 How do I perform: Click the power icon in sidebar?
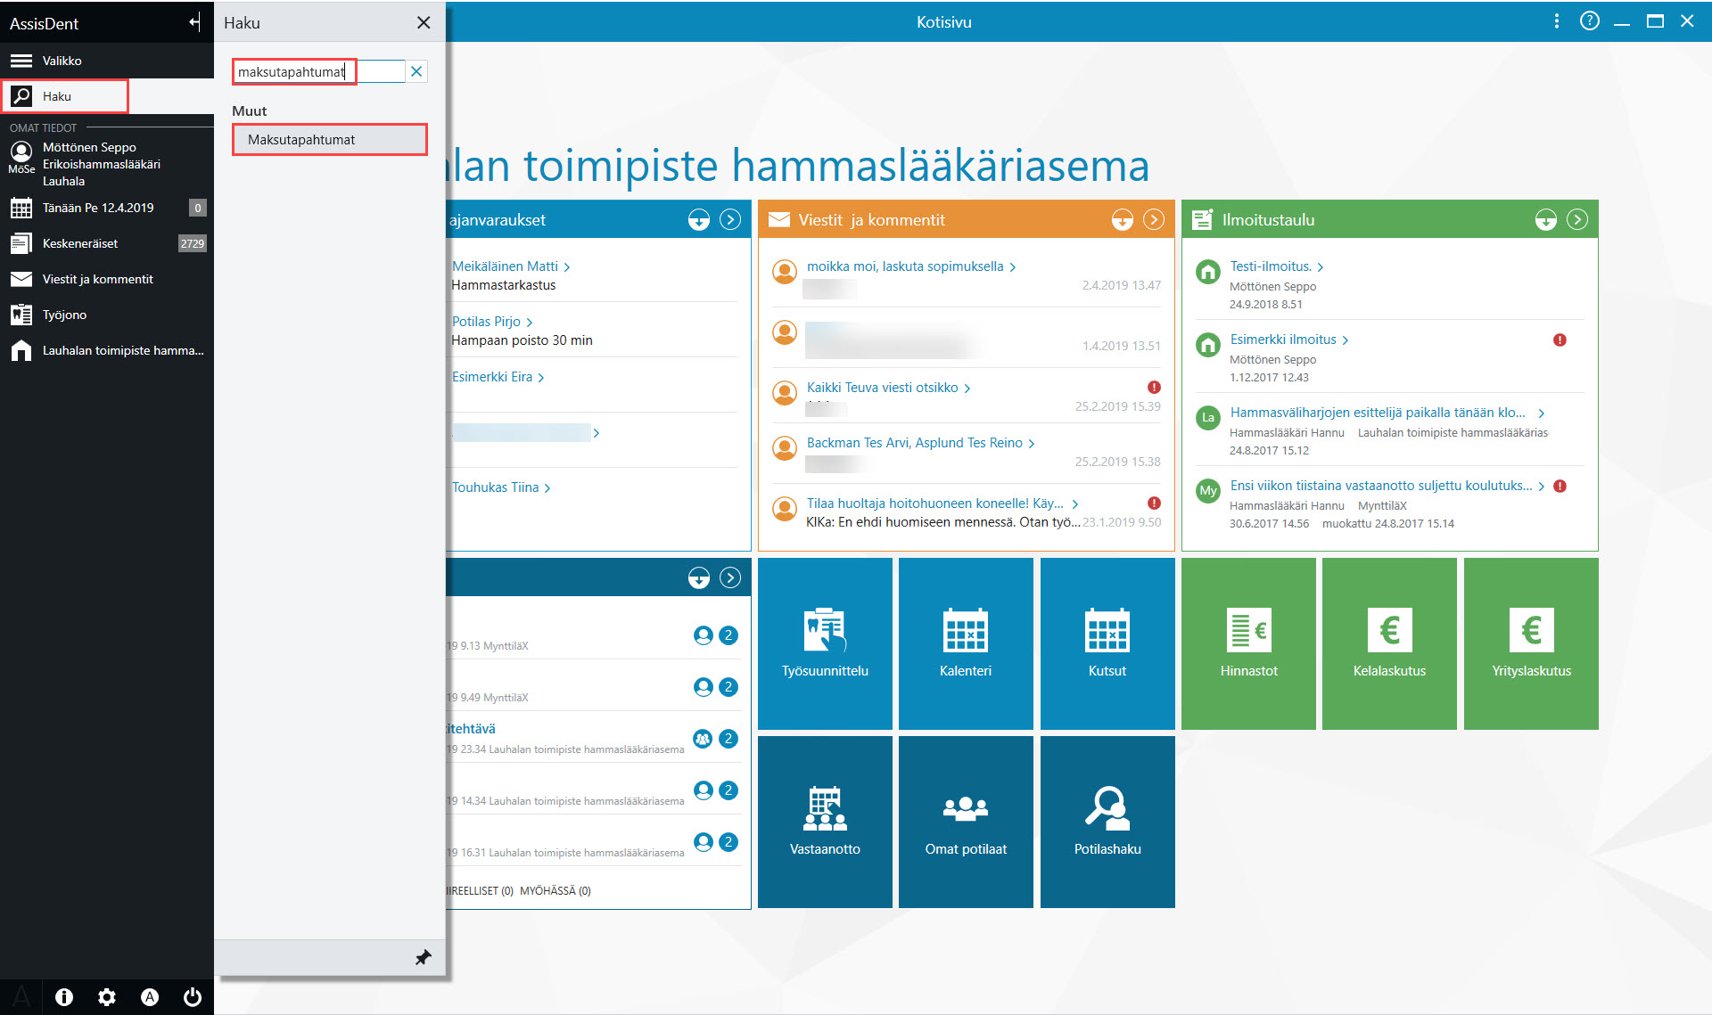(193, 996)
